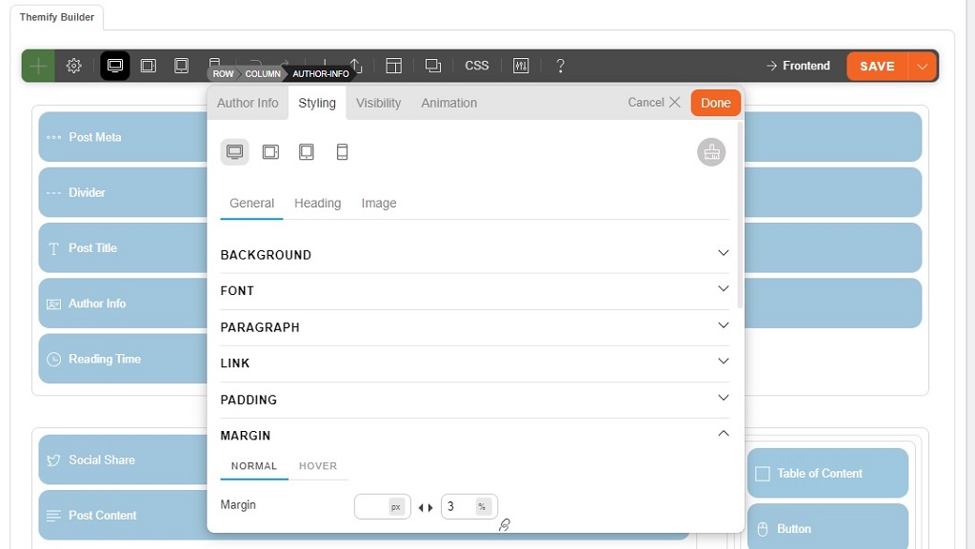The image size is (975, 549).
Task: Select HOVER margin state tab
Action: [318, 466]
